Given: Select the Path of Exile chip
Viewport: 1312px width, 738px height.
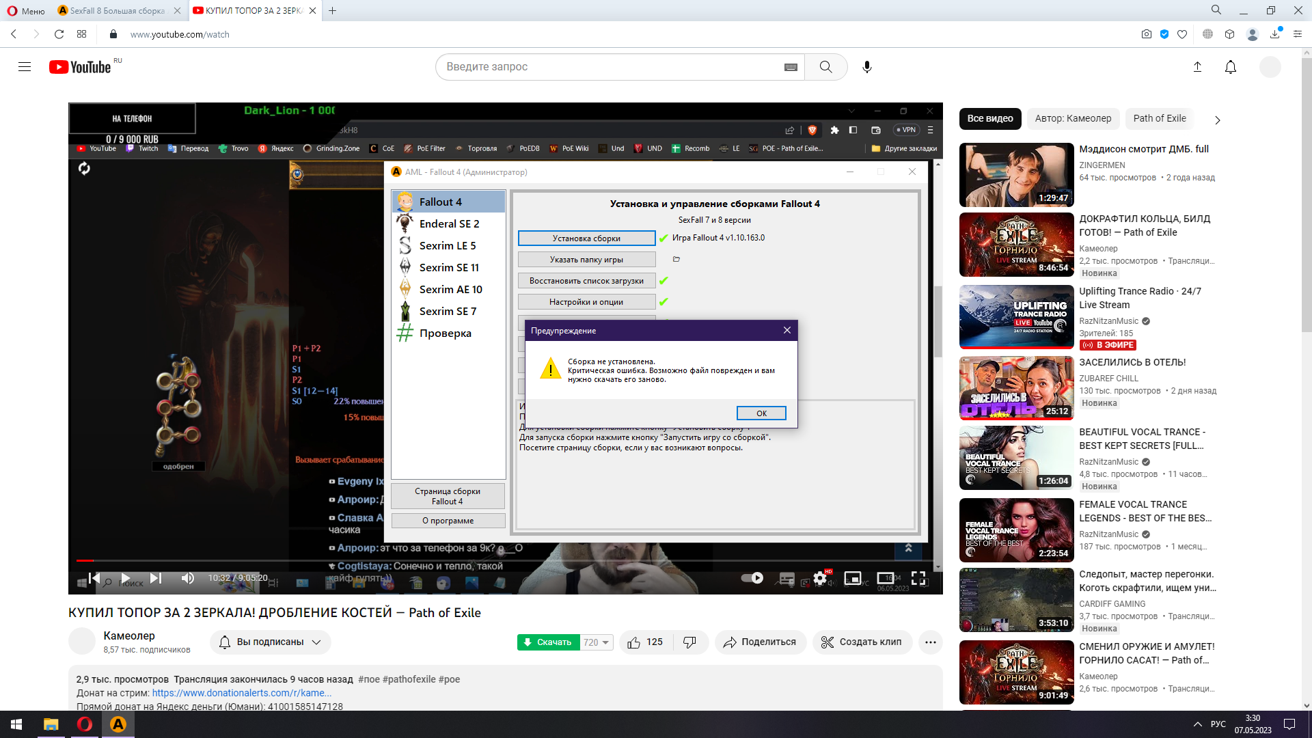Looking at the screenshot, I should click(1159, 118).
